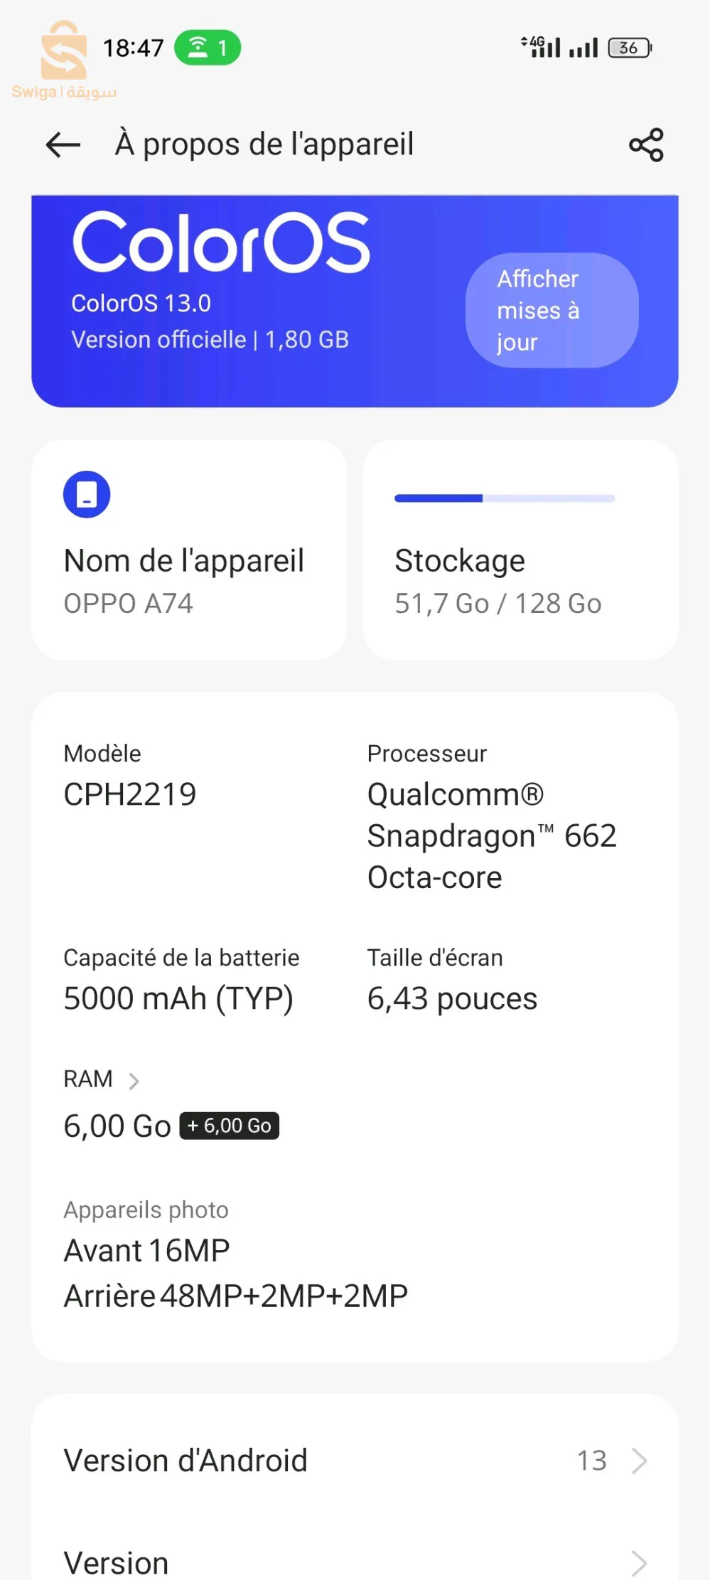Image resolution: width=710 pixels, height=1580 pixels.
Task: Tap the storage usage progress bar
Action: [505, 498]
